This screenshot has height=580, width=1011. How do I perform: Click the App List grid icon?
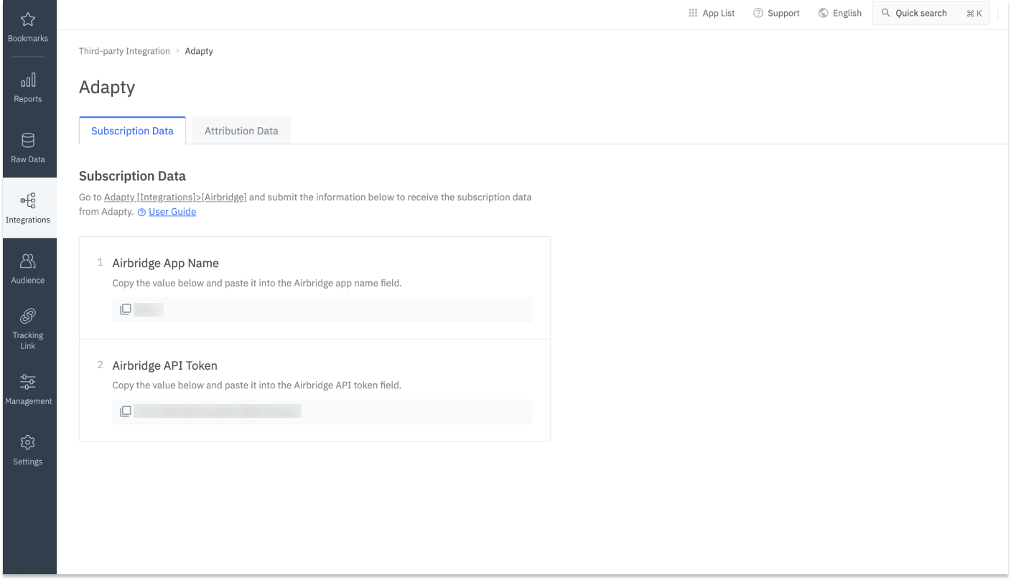(693, 13)
